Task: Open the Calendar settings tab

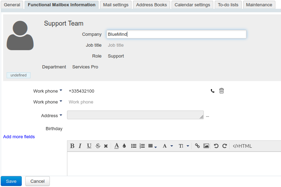Action: point(192,5)
